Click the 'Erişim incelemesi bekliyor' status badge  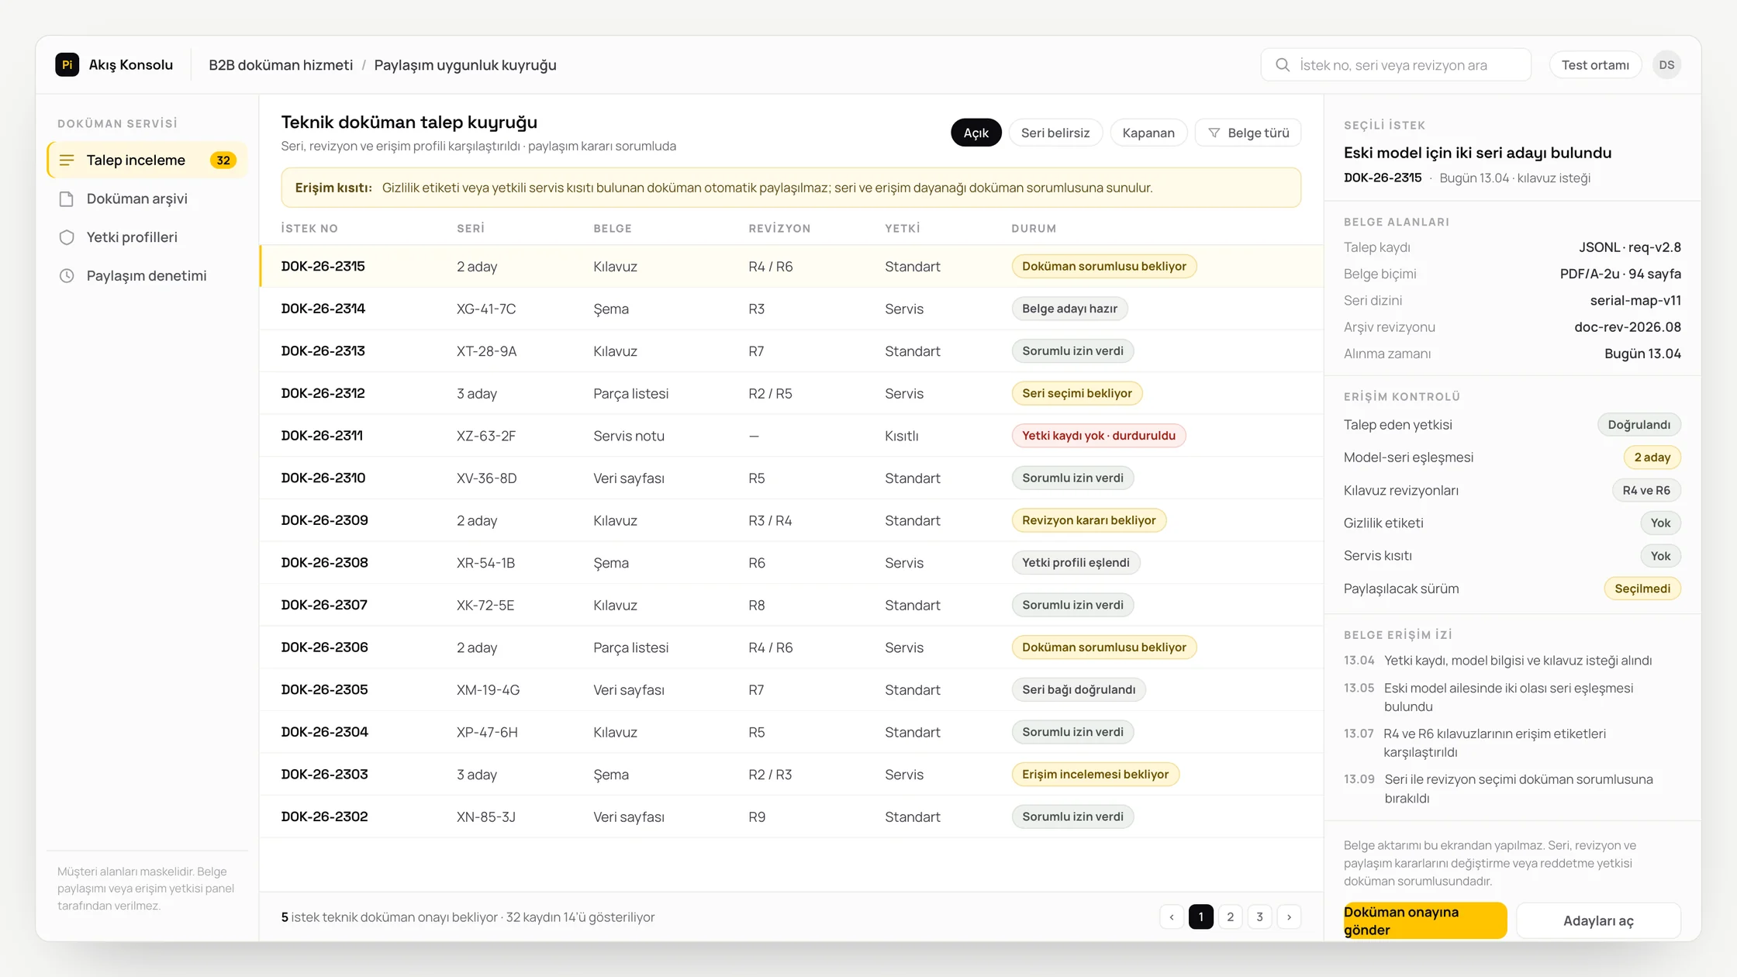[x=1096, y=774]
